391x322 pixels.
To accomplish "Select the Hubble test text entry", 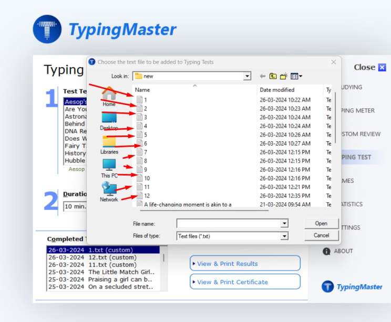I will click(x=75, y=161).
